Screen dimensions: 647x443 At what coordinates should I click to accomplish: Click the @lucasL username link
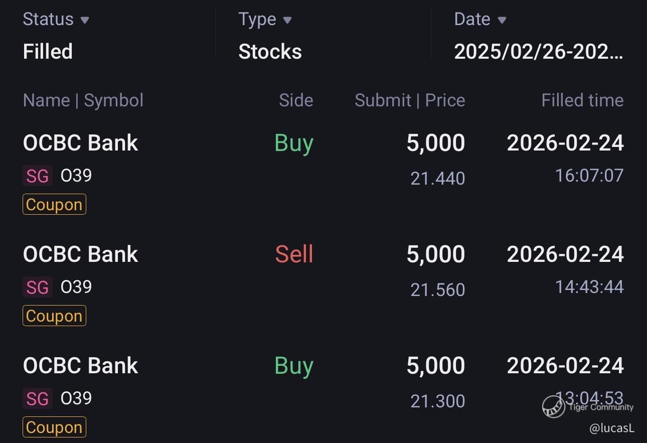click(612, 428)
